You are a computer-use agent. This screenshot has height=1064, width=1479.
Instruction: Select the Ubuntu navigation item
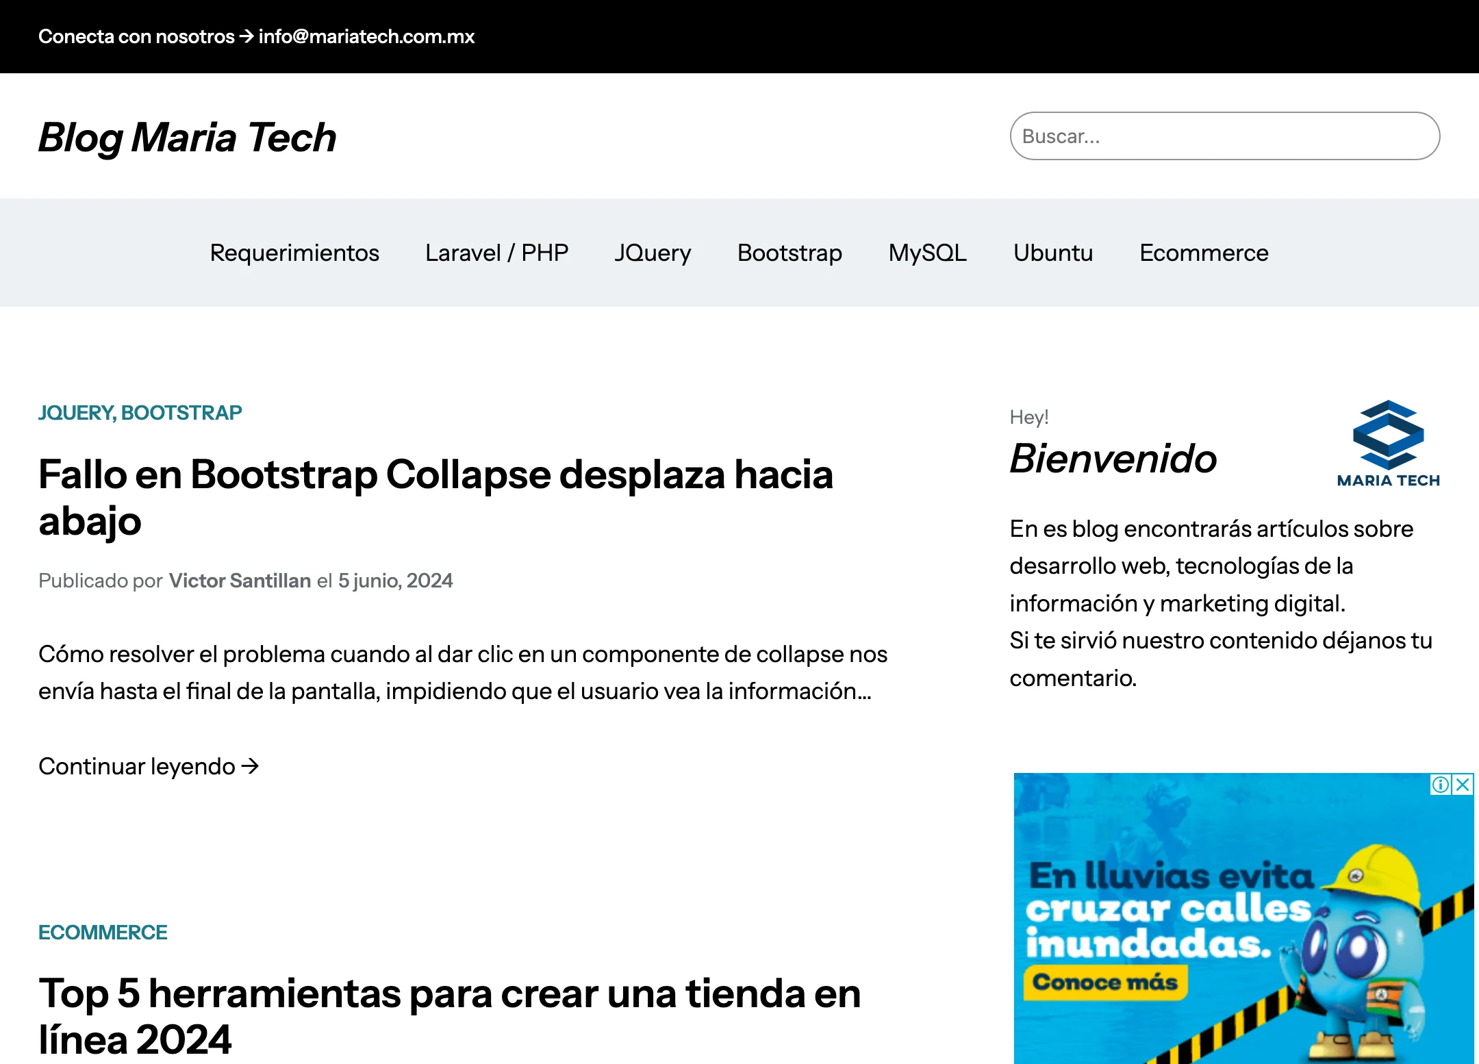click(1052, 253)
